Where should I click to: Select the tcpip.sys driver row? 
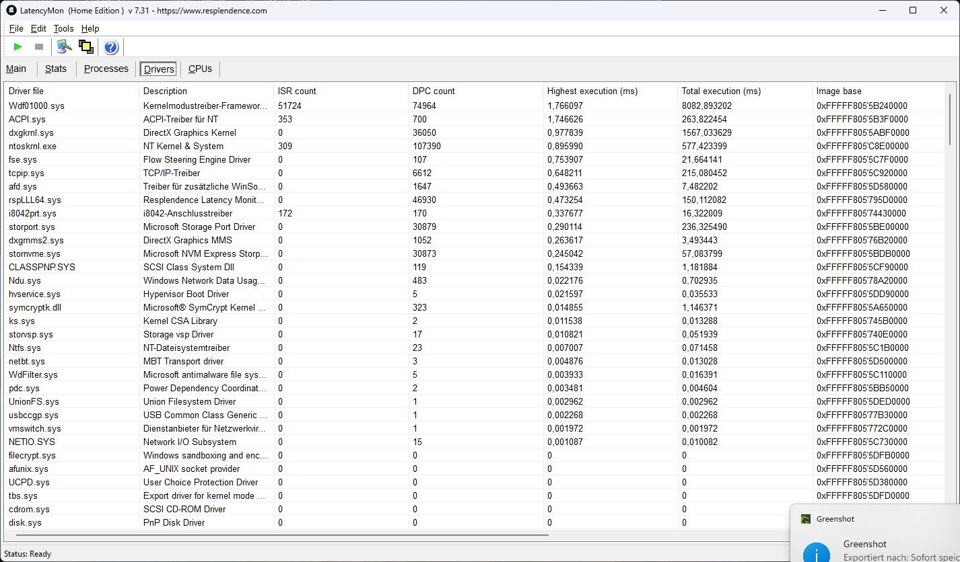(475, 173)
